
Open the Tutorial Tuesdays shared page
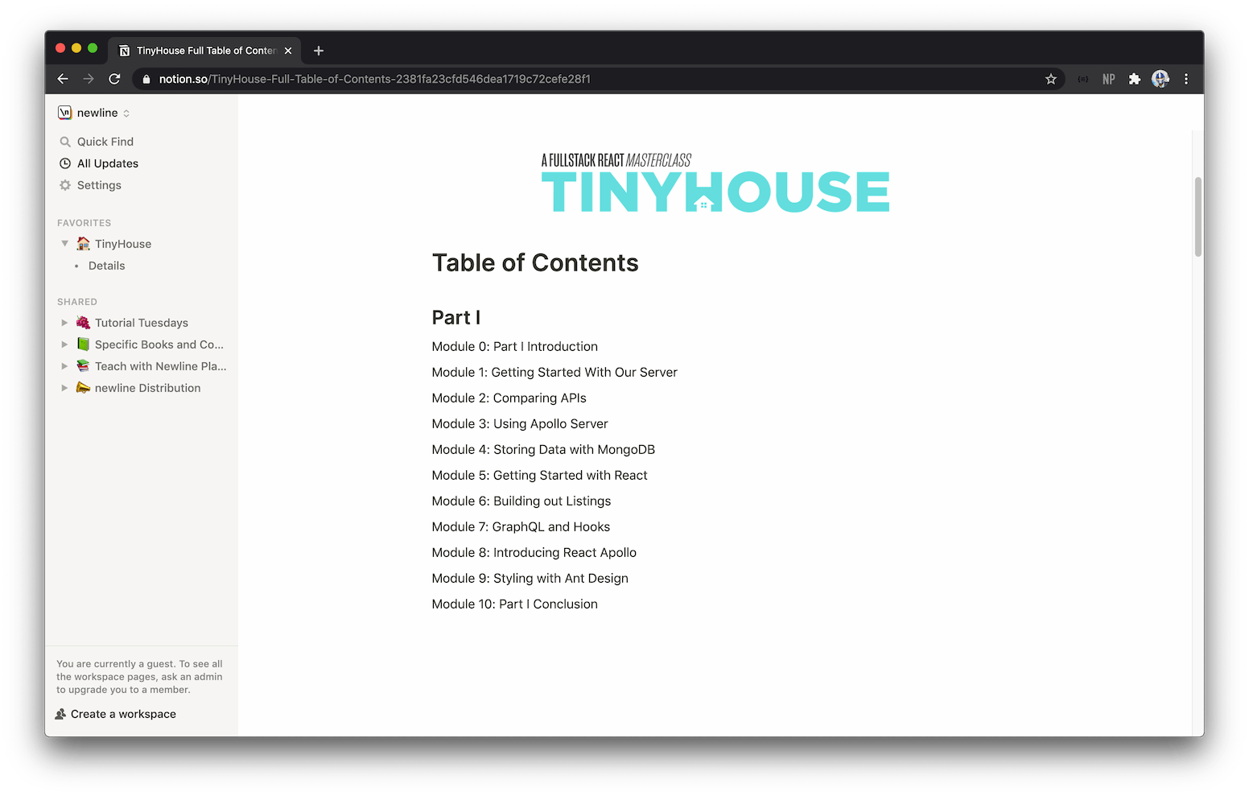click(x=141, y=323)
